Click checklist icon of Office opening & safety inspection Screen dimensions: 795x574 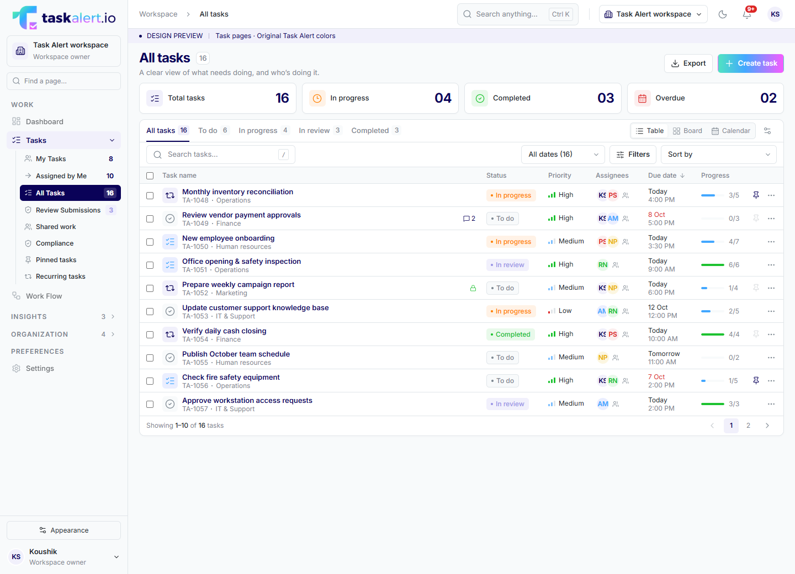[x=170, y=265]
